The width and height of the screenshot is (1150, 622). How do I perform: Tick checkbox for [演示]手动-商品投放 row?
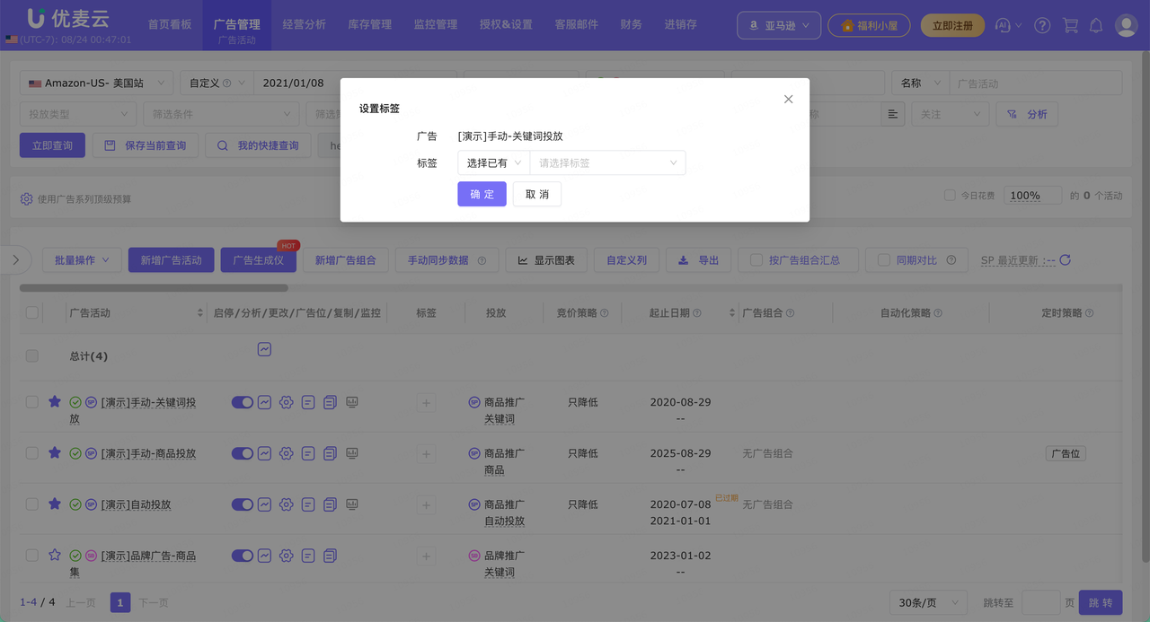(x=32, y=453)
